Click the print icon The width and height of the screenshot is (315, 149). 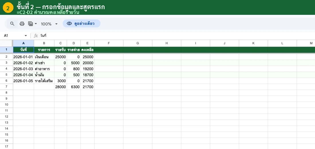tap(22, 24)
